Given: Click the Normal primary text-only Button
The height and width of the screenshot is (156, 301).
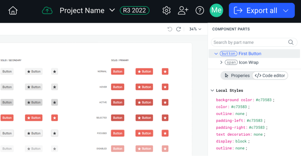Looking at the screenshot, I should click(118, 72).
